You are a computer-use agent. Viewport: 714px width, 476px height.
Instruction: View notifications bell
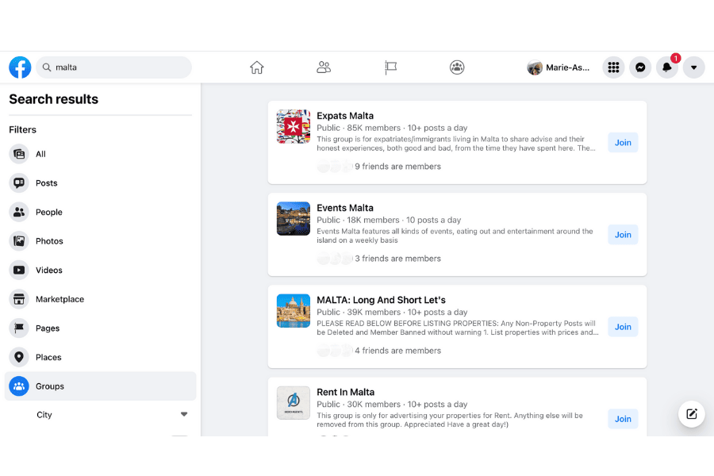point(667,67)
